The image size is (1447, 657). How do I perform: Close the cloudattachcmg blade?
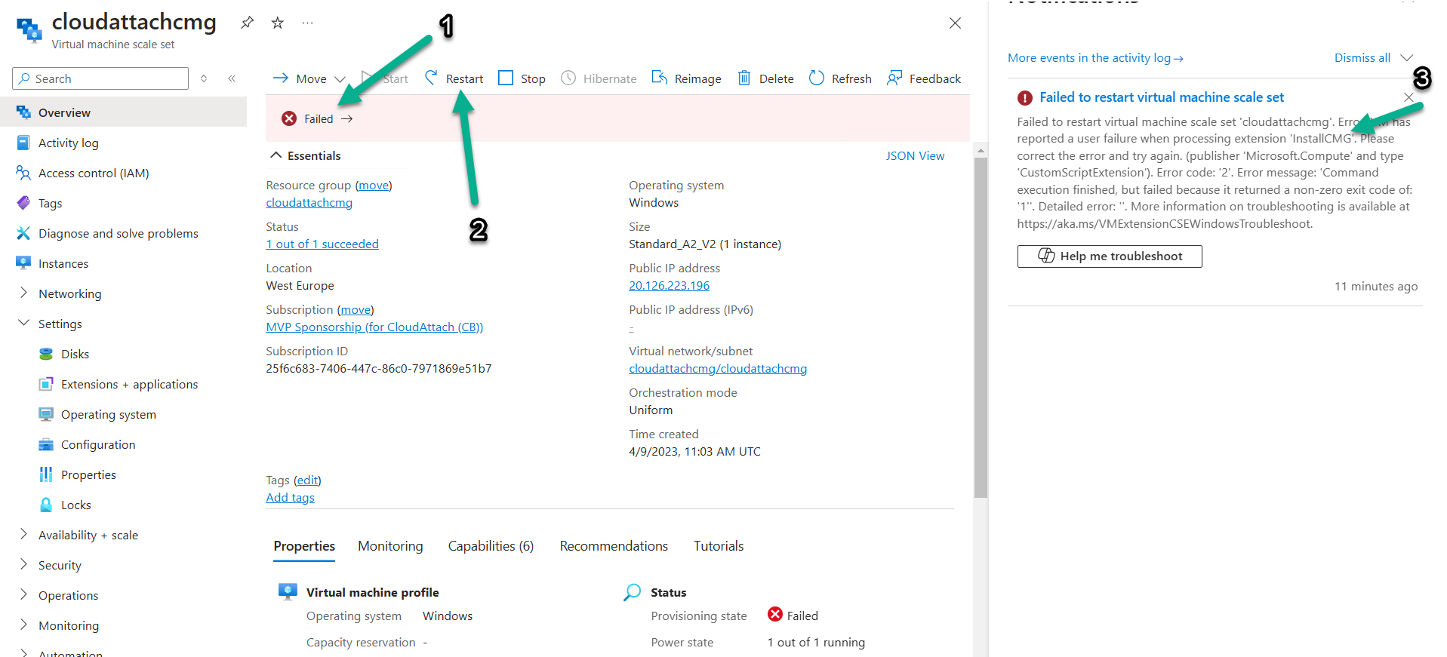[x=955, y=23]
